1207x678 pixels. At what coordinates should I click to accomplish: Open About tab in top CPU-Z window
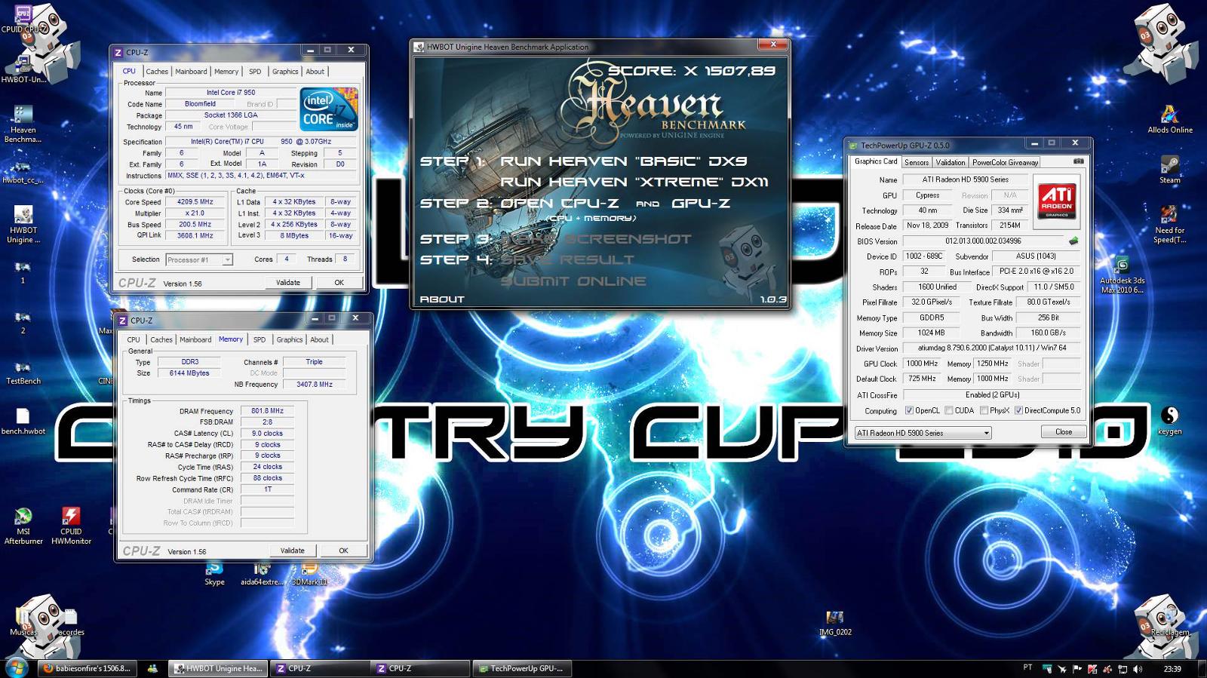[315, 72]
